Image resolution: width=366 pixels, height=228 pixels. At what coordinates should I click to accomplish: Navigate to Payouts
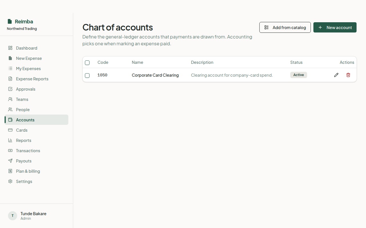pos(37,161)
